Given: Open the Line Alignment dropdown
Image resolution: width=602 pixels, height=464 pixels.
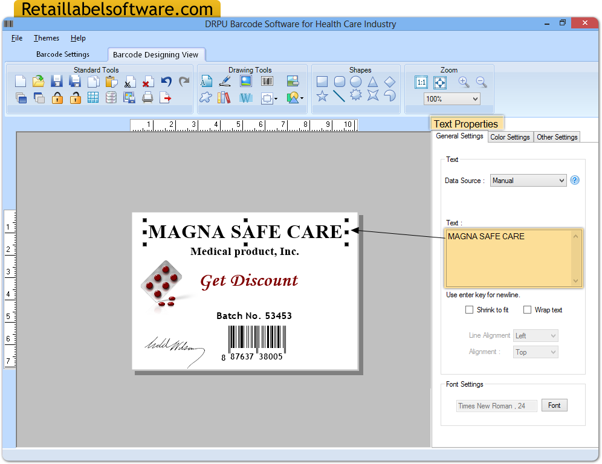Looking at the screenshot, I should [x=535, y=335].
